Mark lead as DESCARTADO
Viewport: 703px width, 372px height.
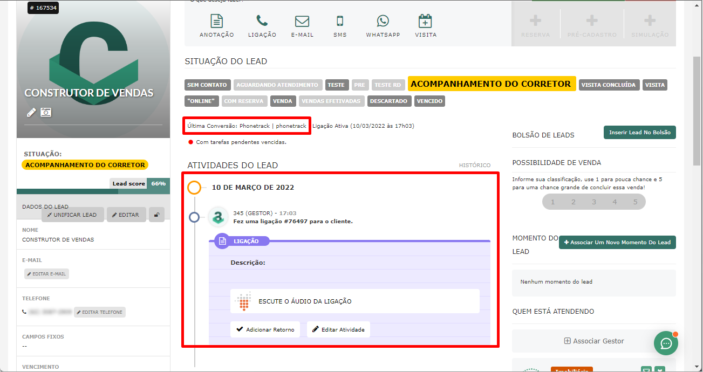(x=390, y=101)
